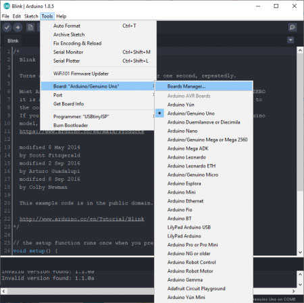Click 'Invalid version found: 1.1.0a' console text
This screenshot has width=304, height=303.
(48, 279)
